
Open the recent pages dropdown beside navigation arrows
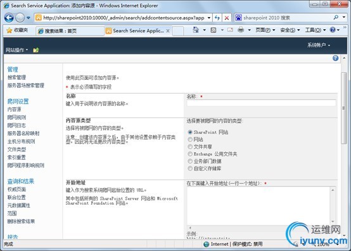click(29, 18)
